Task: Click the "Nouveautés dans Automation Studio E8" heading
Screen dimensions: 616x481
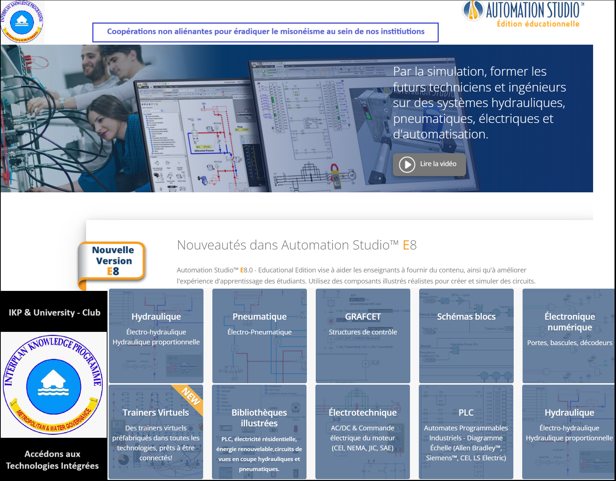Action: (x=297, y=245)
